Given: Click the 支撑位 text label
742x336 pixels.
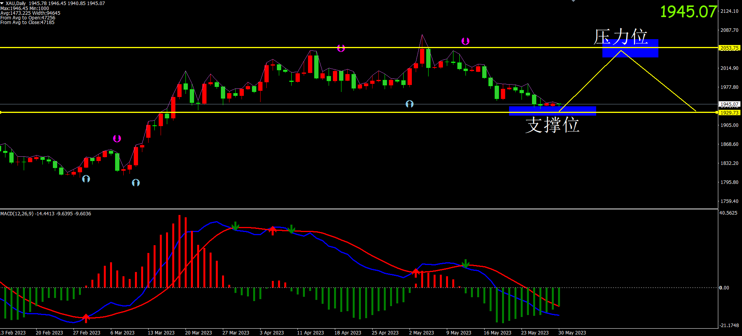Looking at the screenshot, I should pyautogui.click(x=552, y=125).
